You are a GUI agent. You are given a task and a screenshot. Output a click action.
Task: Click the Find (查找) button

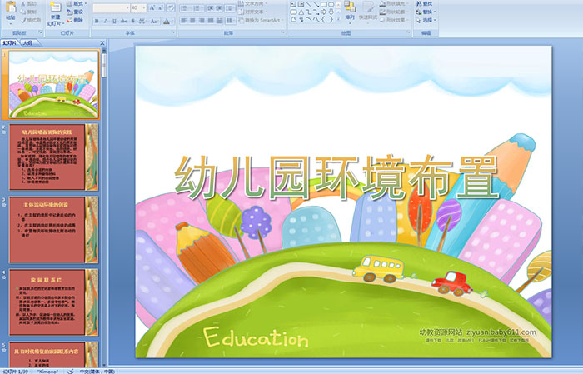pyautogui.click(x=425, y=3)
